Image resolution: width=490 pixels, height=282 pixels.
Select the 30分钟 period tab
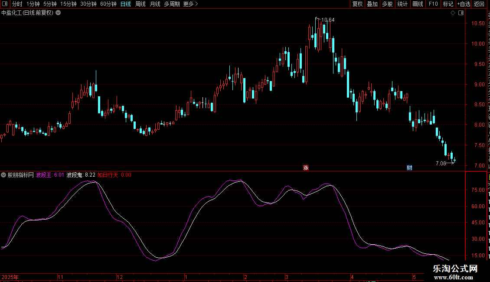point(88,4)
